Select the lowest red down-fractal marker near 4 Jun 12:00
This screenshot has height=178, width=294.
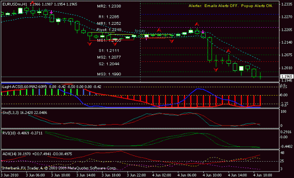216,70
